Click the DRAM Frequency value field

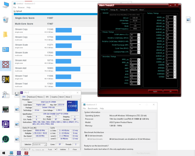click(135, 29)
